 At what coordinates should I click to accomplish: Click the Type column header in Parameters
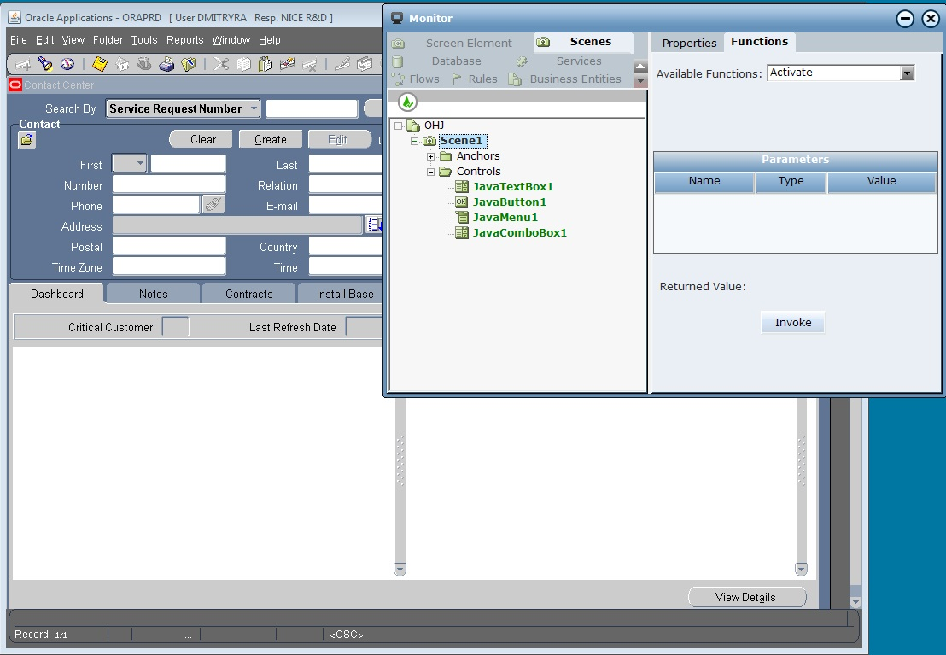tap(791, 181)
